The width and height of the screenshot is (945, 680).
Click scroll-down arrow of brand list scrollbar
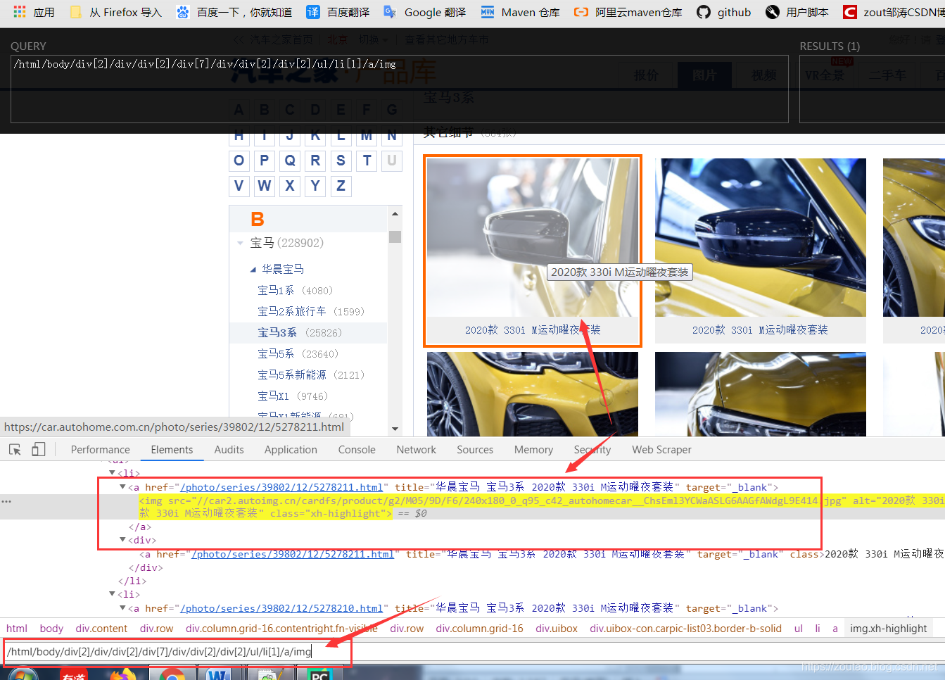[395, 428]
